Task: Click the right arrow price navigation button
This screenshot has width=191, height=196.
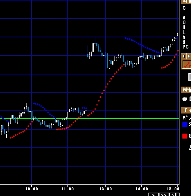Action: click(x=189, y=56)
